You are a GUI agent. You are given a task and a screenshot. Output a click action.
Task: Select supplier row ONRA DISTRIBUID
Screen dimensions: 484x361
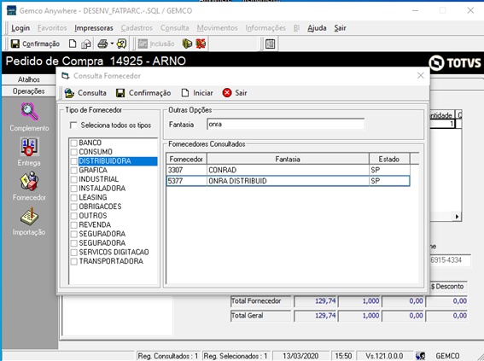tap(288, 181)
